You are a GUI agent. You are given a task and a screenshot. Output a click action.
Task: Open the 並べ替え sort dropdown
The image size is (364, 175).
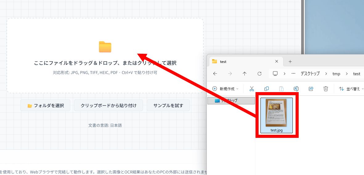click(x=351, y=89)
